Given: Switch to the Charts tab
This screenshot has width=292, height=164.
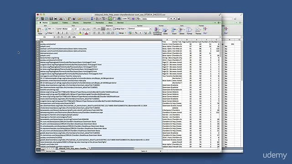Looking at the screenshot, I should (76, 23).
